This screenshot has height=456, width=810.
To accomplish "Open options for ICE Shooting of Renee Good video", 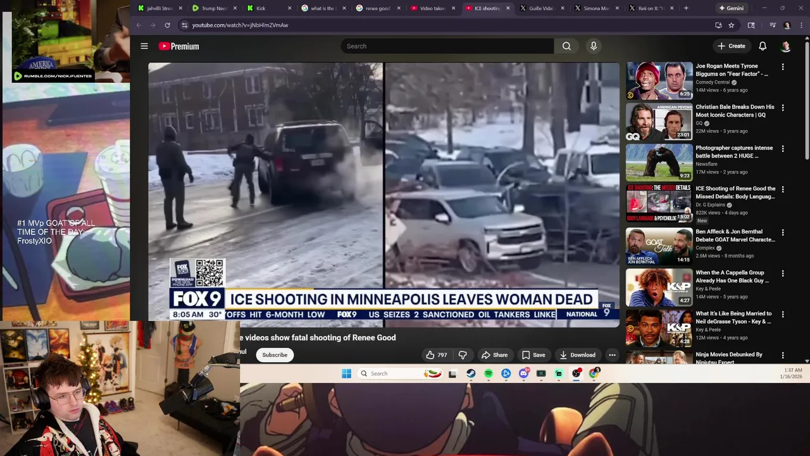I will click(783, 189).
